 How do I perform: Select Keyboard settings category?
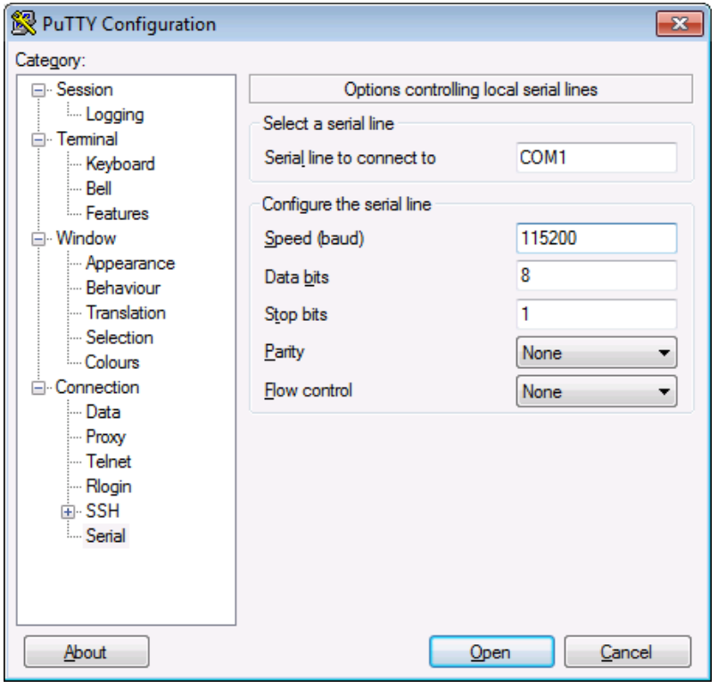(x=120, y=164)
